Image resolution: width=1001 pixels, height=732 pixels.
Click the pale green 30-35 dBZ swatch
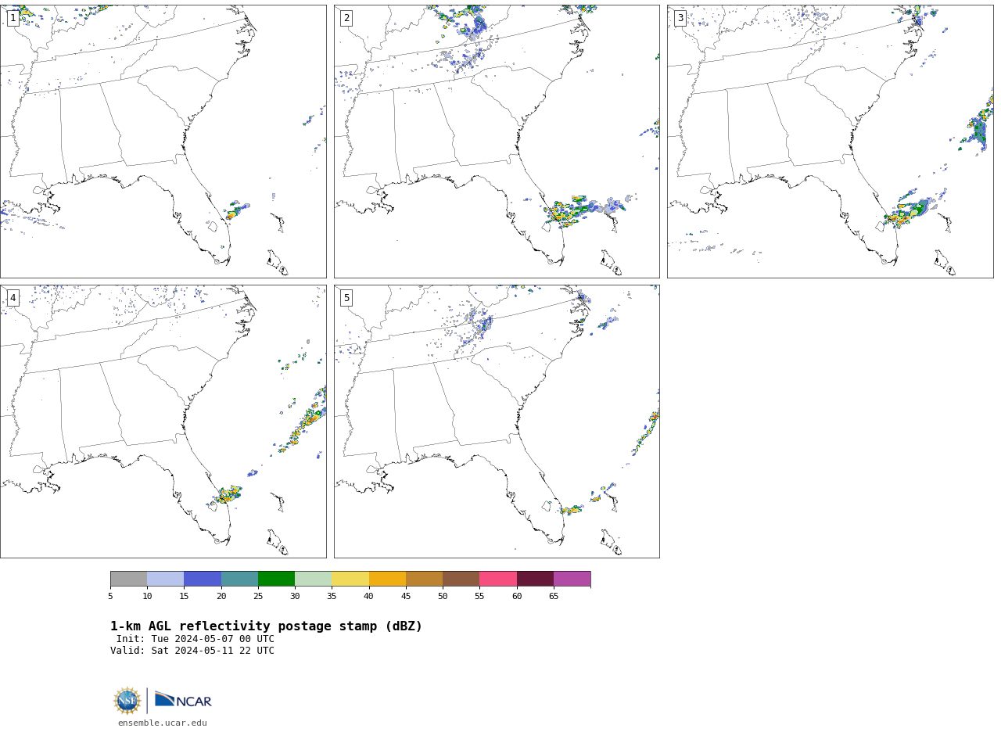[314, 579]
